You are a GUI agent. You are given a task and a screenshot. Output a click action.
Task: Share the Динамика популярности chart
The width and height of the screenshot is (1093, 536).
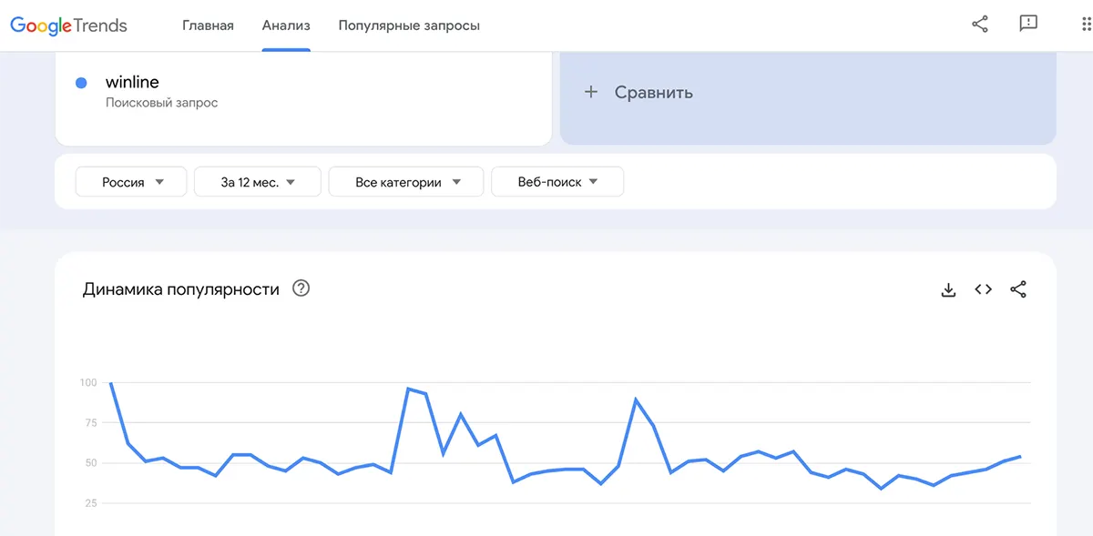point(1018,288)
